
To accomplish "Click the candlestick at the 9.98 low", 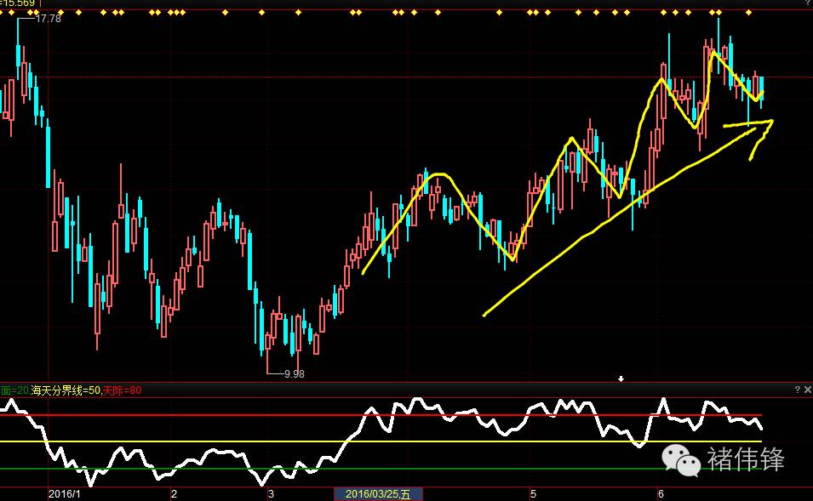I will pyautogui.click(x=267, y=342).
